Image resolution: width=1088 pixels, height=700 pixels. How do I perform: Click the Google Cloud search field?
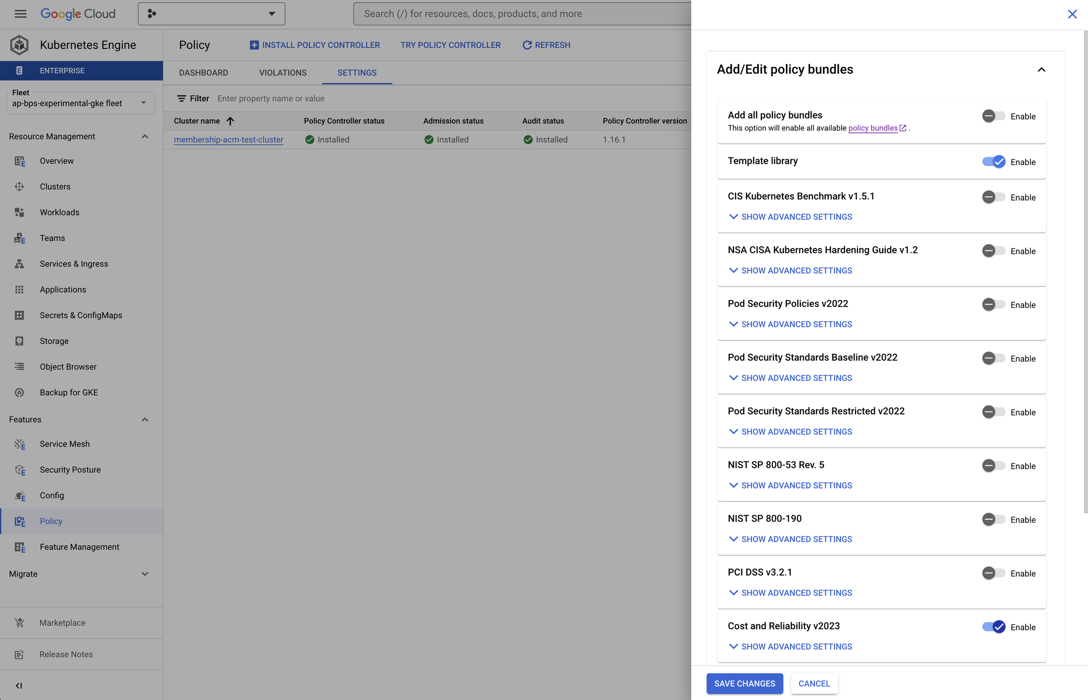click(x=522, y=14)
